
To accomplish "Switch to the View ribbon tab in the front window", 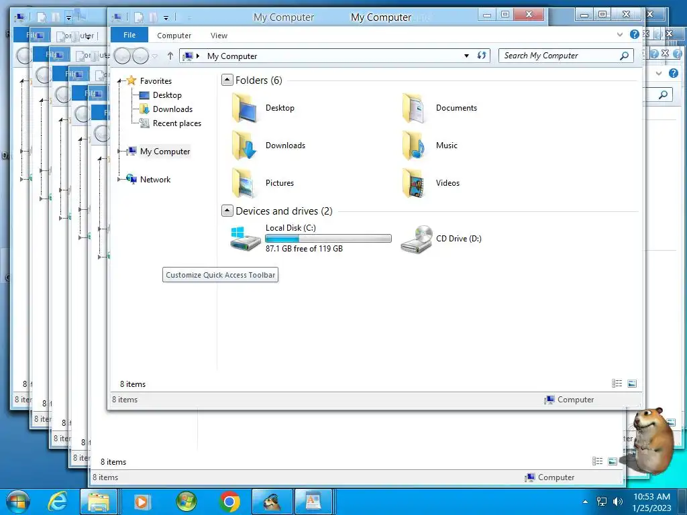I will (x=219, y=36).
